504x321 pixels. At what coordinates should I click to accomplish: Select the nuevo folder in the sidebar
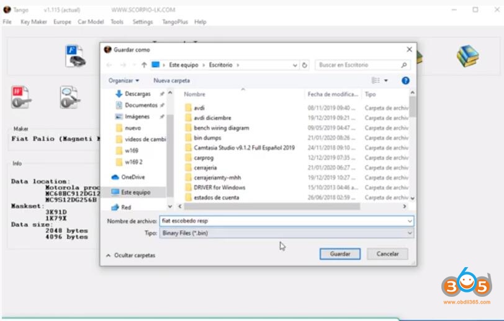tap(132, 128)
